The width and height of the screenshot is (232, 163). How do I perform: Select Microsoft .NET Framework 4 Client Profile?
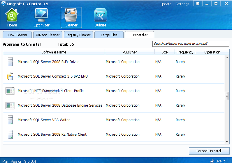[x=114, y=91]
